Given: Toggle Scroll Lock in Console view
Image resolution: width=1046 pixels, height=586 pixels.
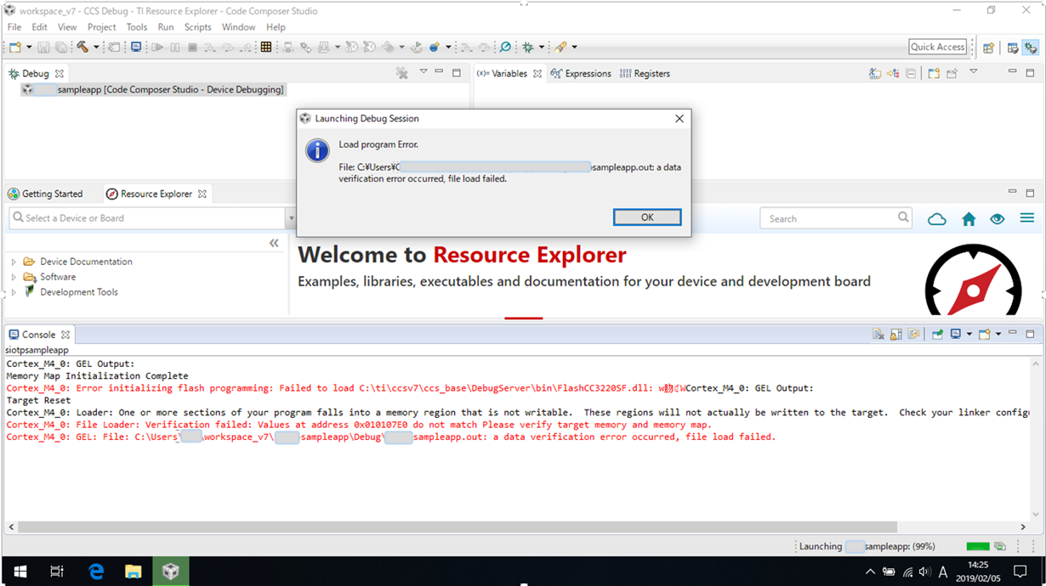Looking at the screenshot, I should click(x=895, y=335).
